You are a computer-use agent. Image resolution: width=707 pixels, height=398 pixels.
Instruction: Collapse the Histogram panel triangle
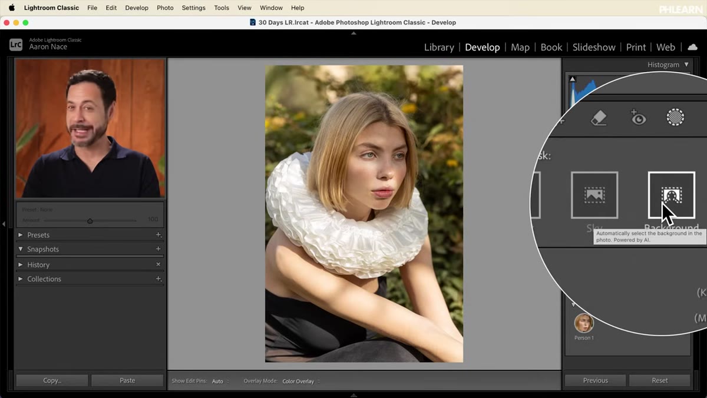point(686,65)
